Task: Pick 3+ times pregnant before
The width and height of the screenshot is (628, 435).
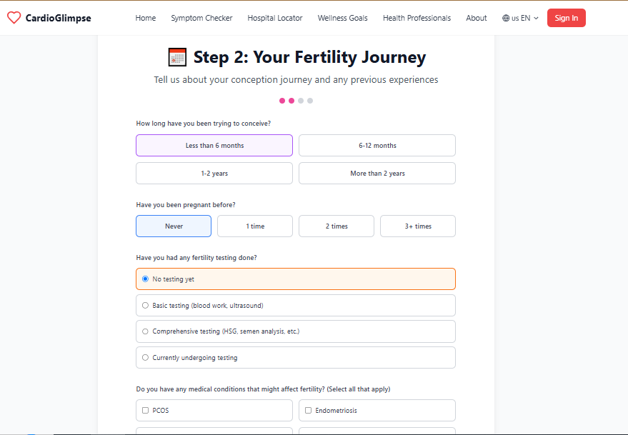Action: click(x=418, y=226)
